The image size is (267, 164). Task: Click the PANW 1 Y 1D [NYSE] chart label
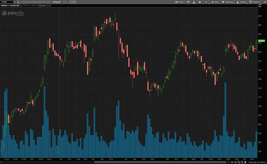(10, 6)
